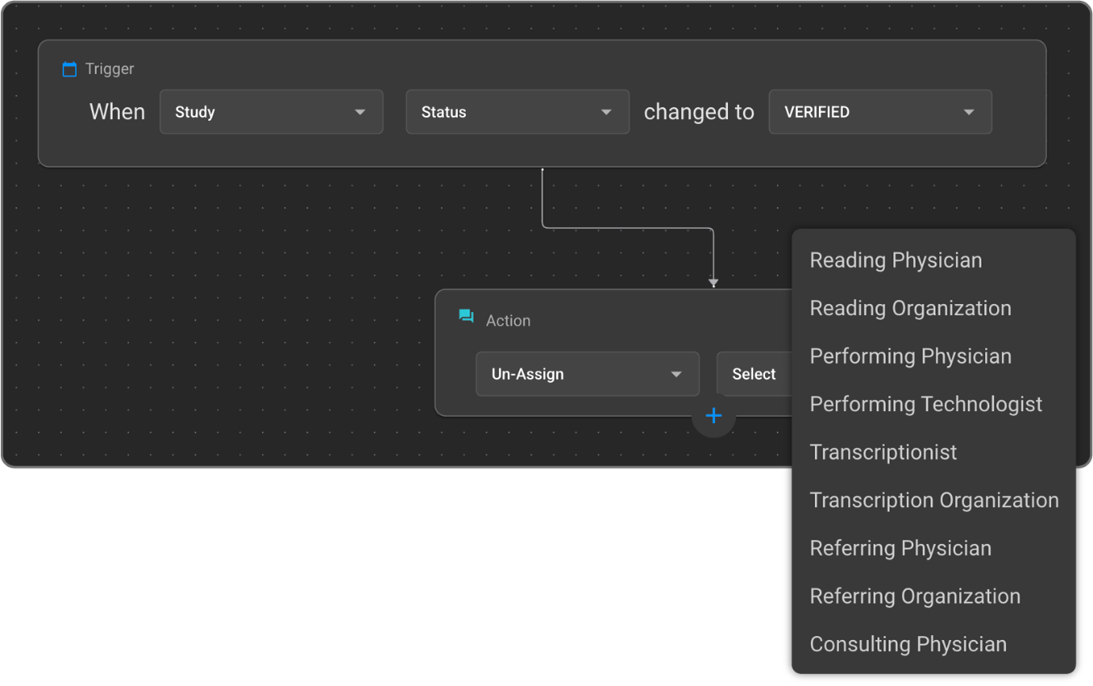This screenshot has width=1093, height=686.
Task: Click the Trigger calendar icon
Action: pos(70,69)
